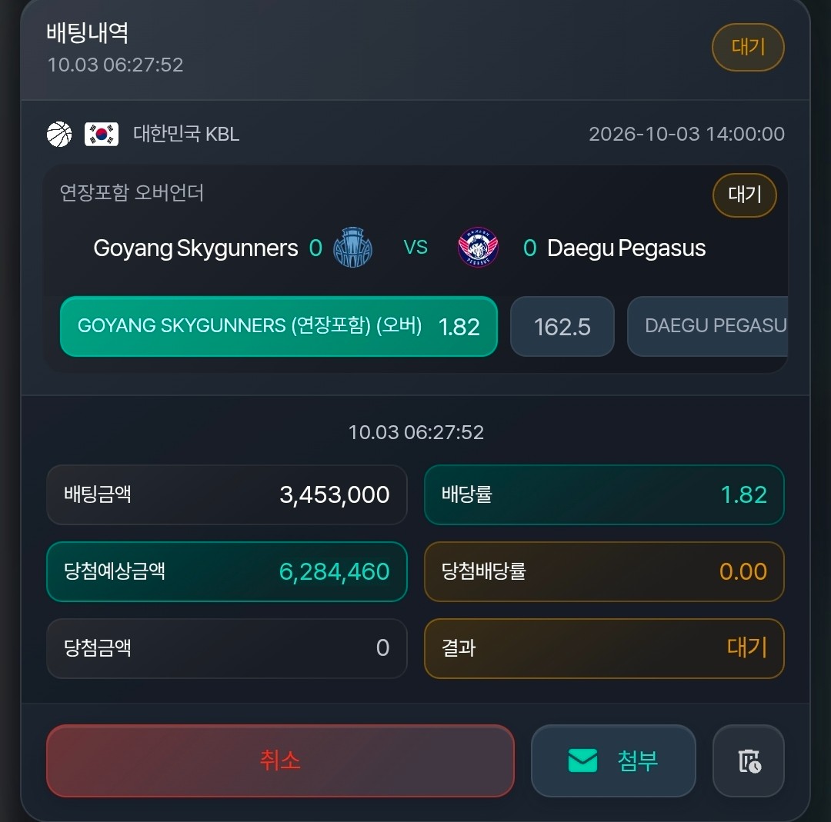This screenshot has width=831, height=822.
Task: Select the Goyang Skygunners over 1.82 option
Action: click(x=279, y=326)
